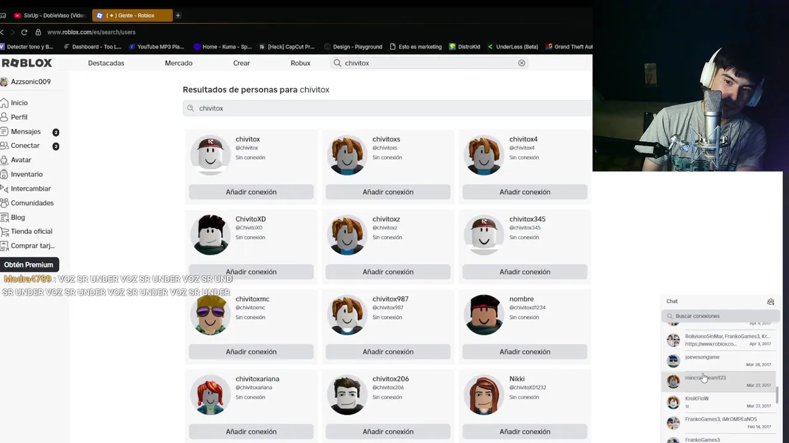Open Crear in top navigation
Screen dimensions: 789x443
[x=242, y=63]
